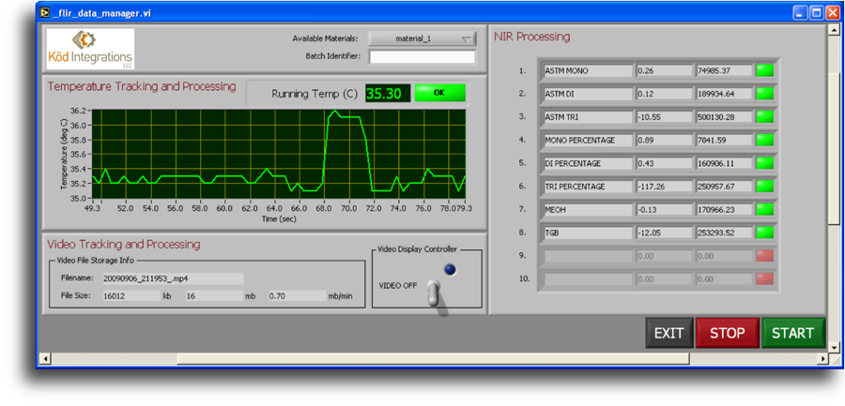Click the Batch Identifier input field
Image resolution: width=845 pixels, height=406 pixels.
tap(422, 57)
